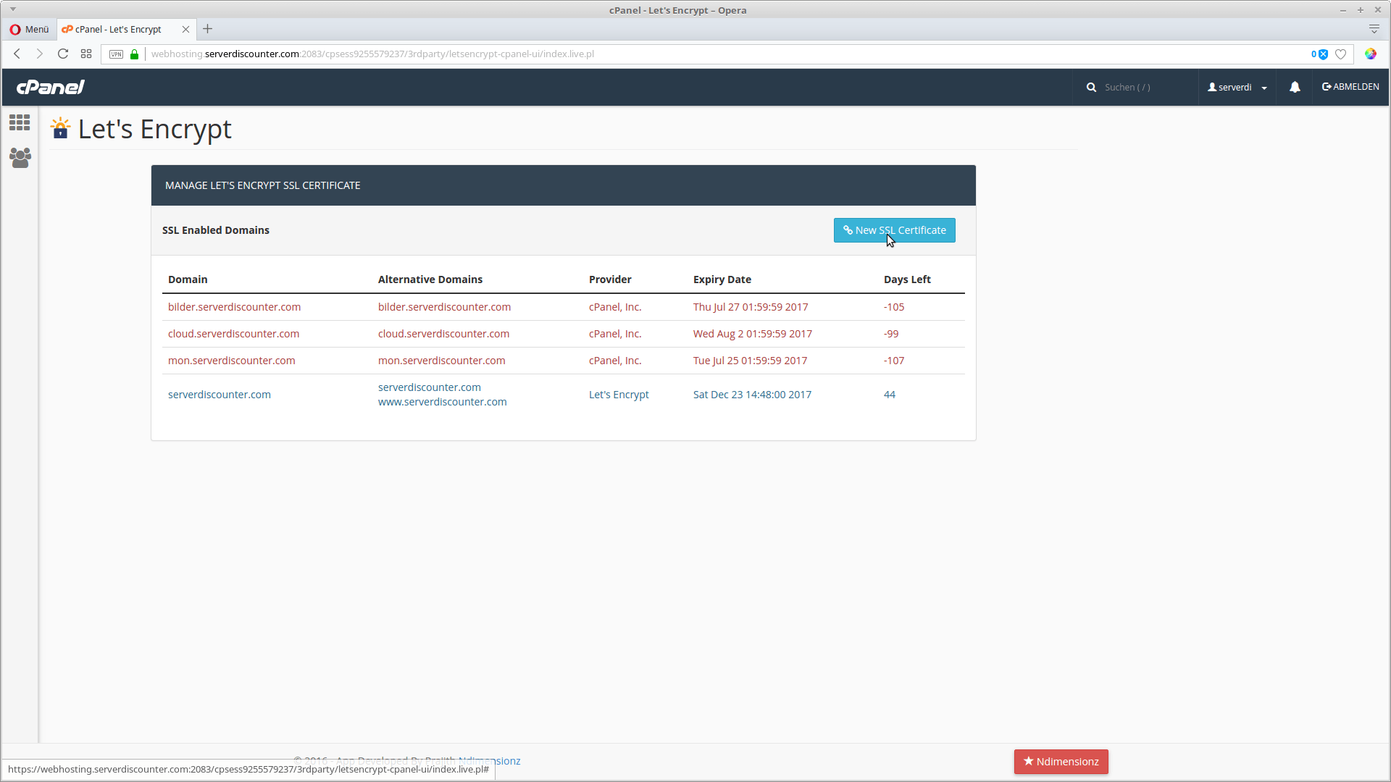Open the notifications bell
The width and height of the screenshot is (1391, 782).
pos(1295,87)
